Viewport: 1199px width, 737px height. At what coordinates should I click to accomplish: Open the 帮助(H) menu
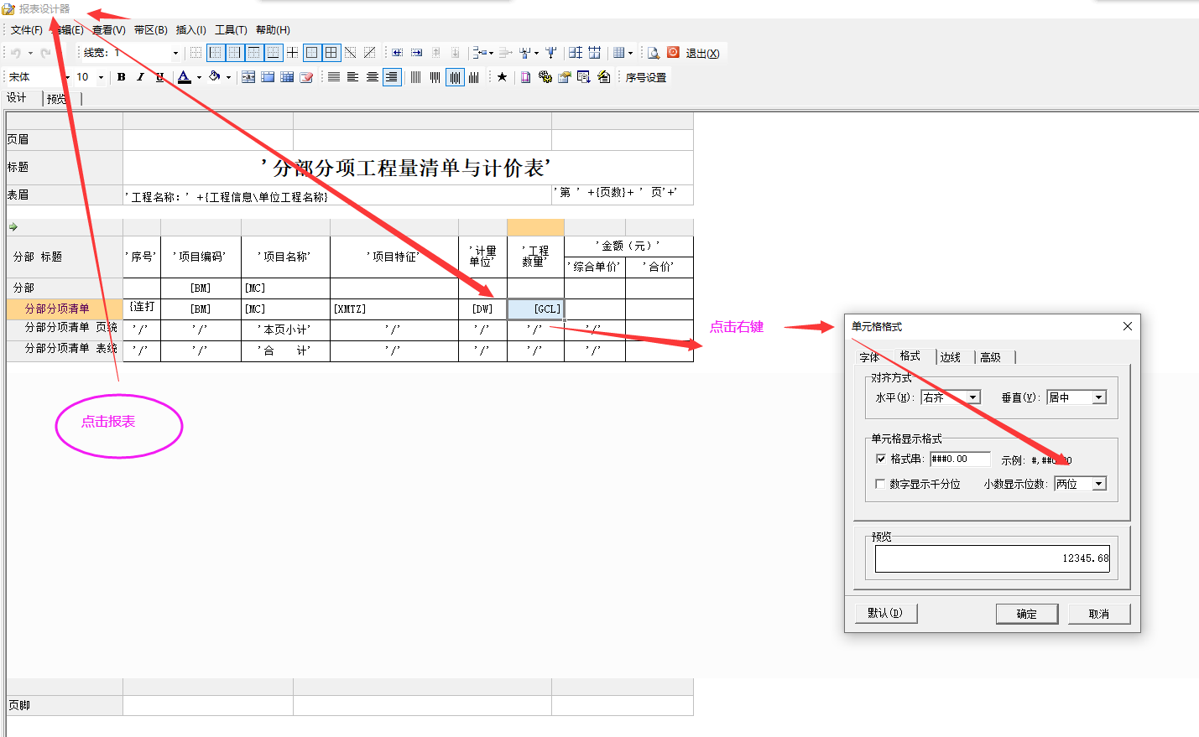click(273, 29)
